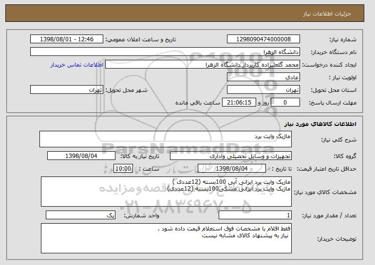375x265 pixels.
Task: Click the label تعداد / مقدار مورد نیاز
Action: coord(329,216)
